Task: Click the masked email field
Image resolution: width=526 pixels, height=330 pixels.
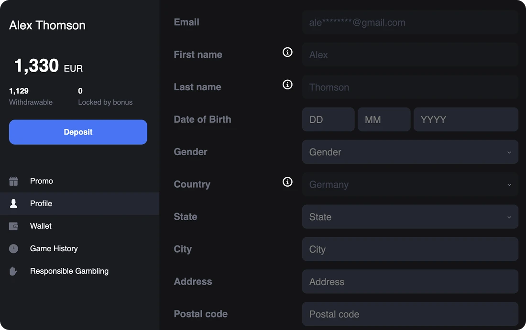Action: (410, 22)
